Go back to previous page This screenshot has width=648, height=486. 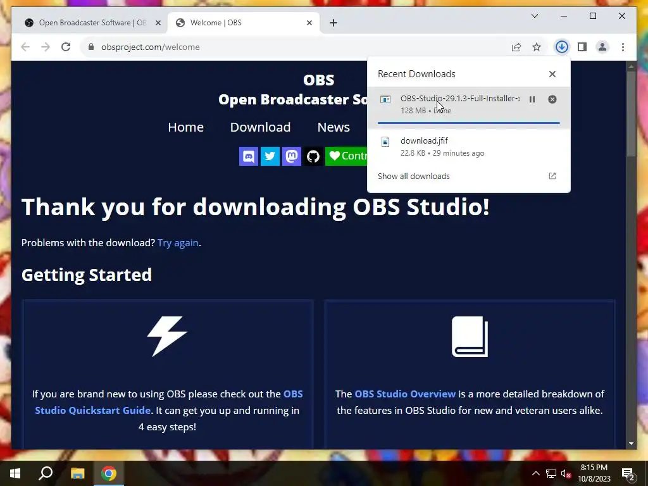tap(25, 47)
